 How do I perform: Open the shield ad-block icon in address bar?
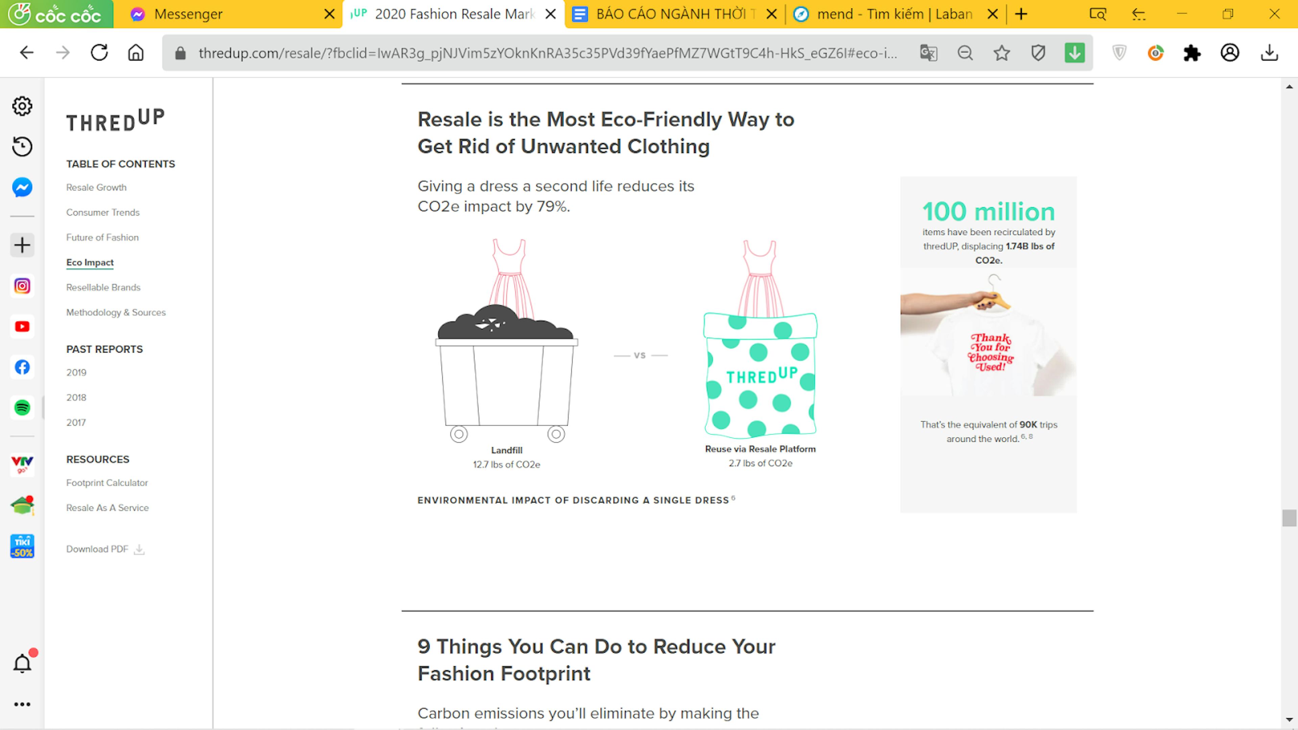click(1038, 53)
